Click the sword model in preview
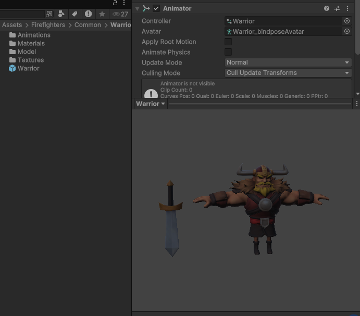The image size is (360, 316). coord(171,219)
